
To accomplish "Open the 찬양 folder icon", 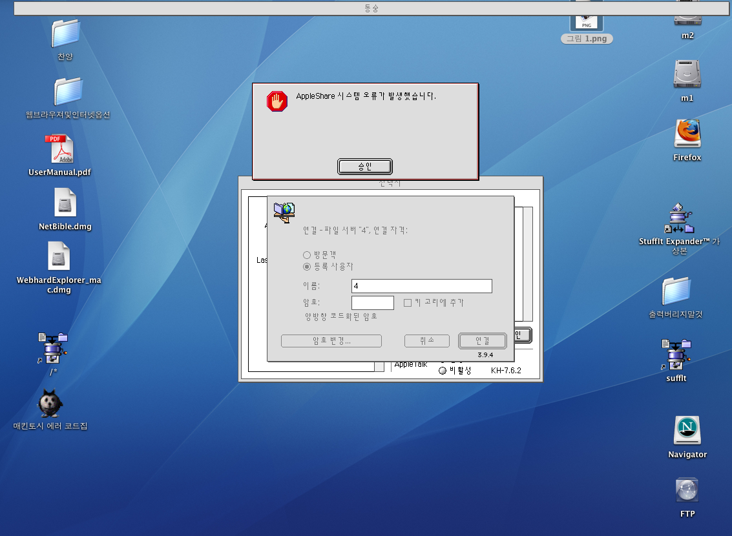I will 65,34.
